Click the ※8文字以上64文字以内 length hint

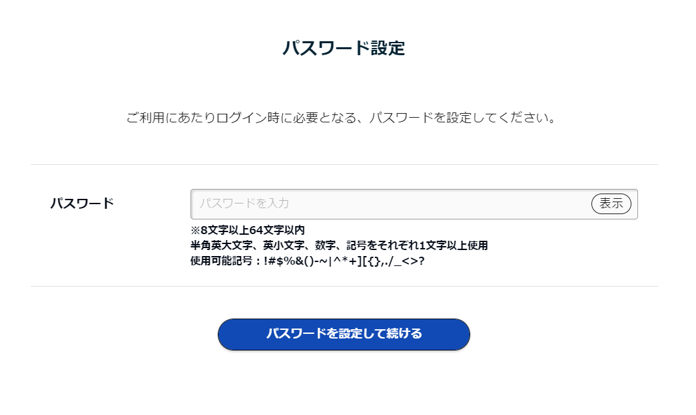[248, 230]
